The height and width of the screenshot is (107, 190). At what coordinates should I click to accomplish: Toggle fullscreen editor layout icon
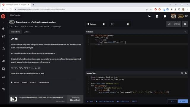pos(185,24)
